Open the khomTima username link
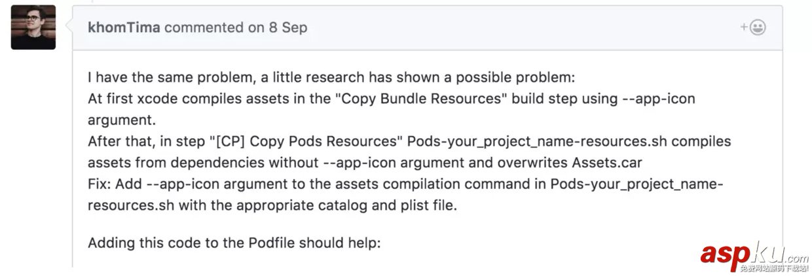 (126, 28)
